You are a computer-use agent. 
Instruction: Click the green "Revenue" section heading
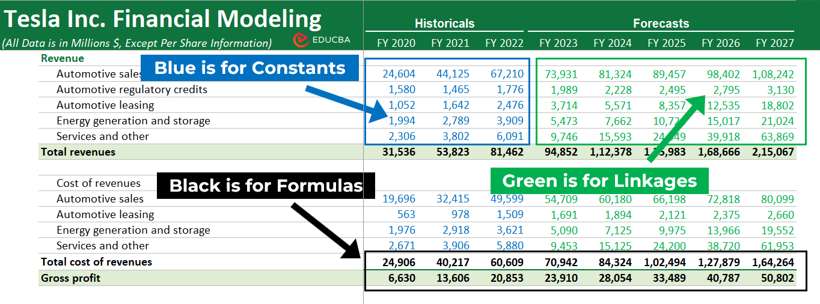(63, 58)
